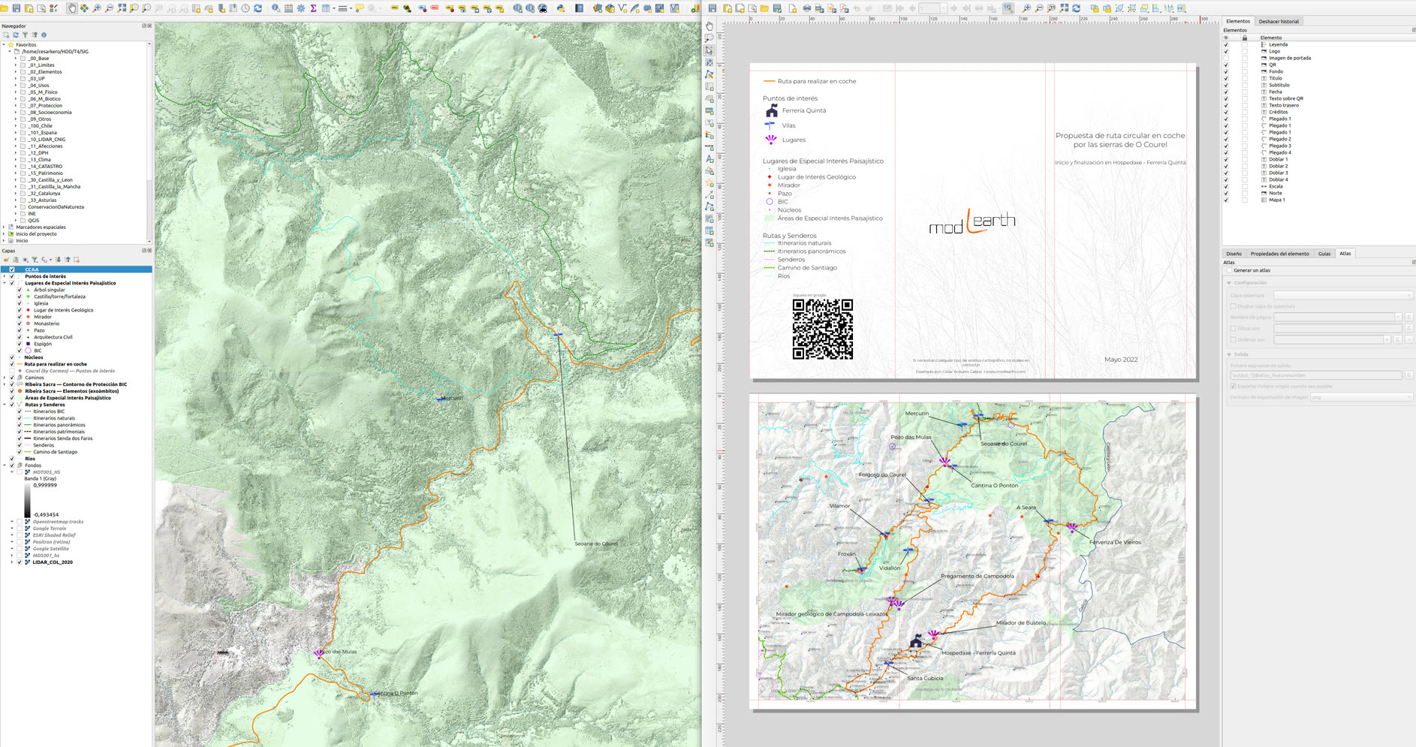Open the Propiedades del elemento tab
Screen dimensions: 1416x747
pyautogui.click(x=1279, y=254)
